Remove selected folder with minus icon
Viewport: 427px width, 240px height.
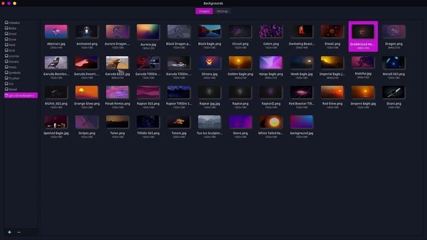[19, 232]
